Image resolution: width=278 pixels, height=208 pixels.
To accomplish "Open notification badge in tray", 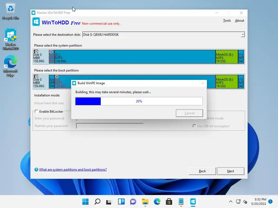I will pos(270,201).
